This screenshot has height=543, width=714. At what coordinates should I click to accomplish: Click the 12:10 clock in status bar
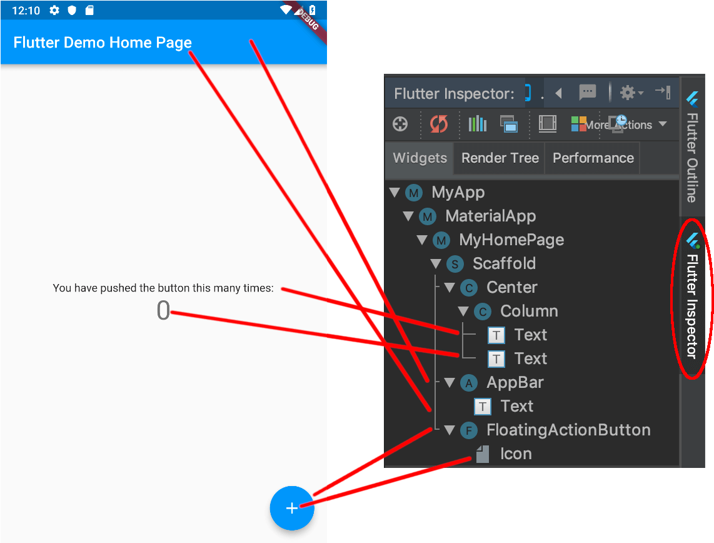(26, 11)
